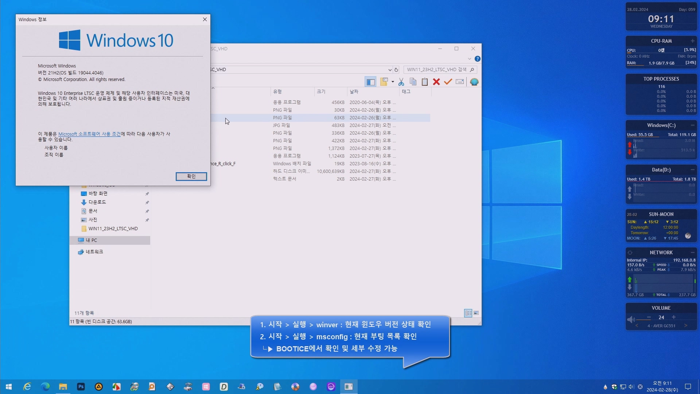Collapse the NETWORK widget

point(692,252)
